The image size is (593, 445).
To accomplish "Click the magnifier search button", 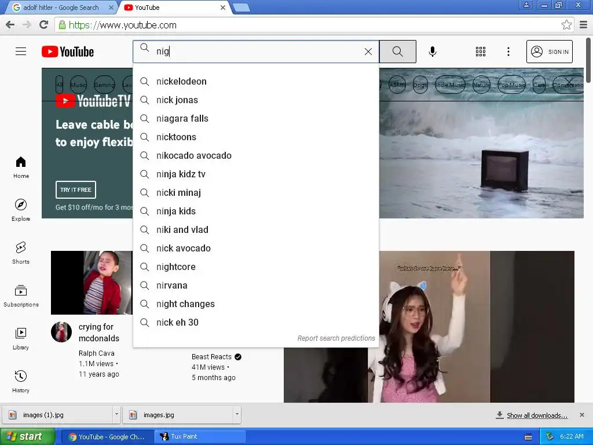I will click(397, 52).
